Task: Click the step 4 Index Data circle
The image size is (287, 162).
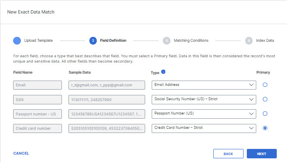Action: [249, 40]
